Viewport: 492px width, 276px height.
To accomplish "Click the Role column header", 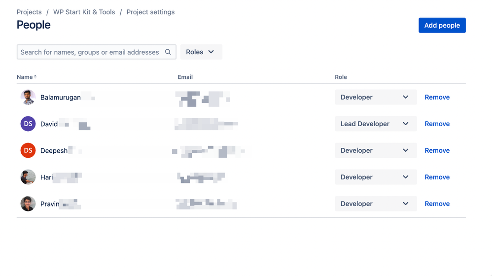I will (x=341, y=77).
